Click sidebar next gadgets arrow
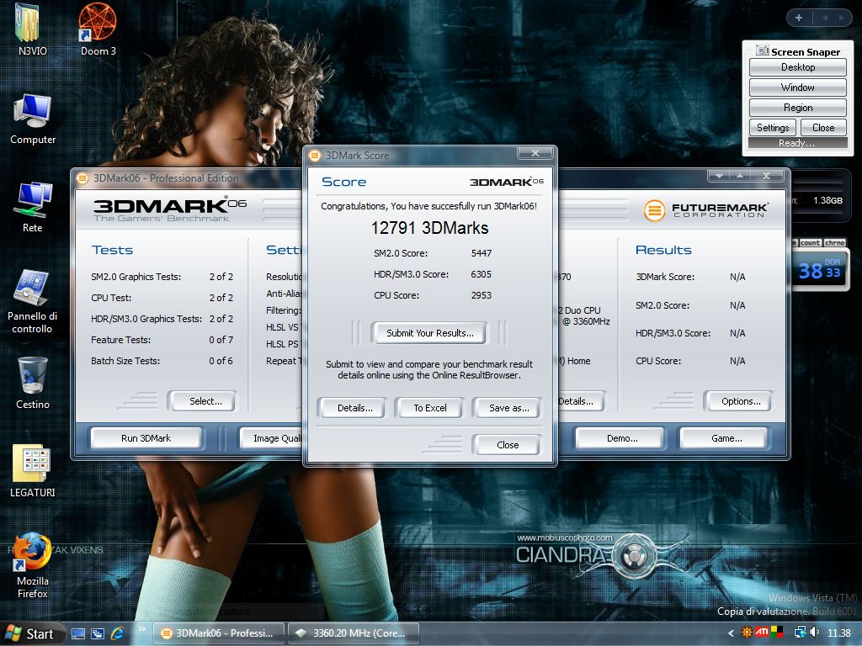 coord(841,18)
